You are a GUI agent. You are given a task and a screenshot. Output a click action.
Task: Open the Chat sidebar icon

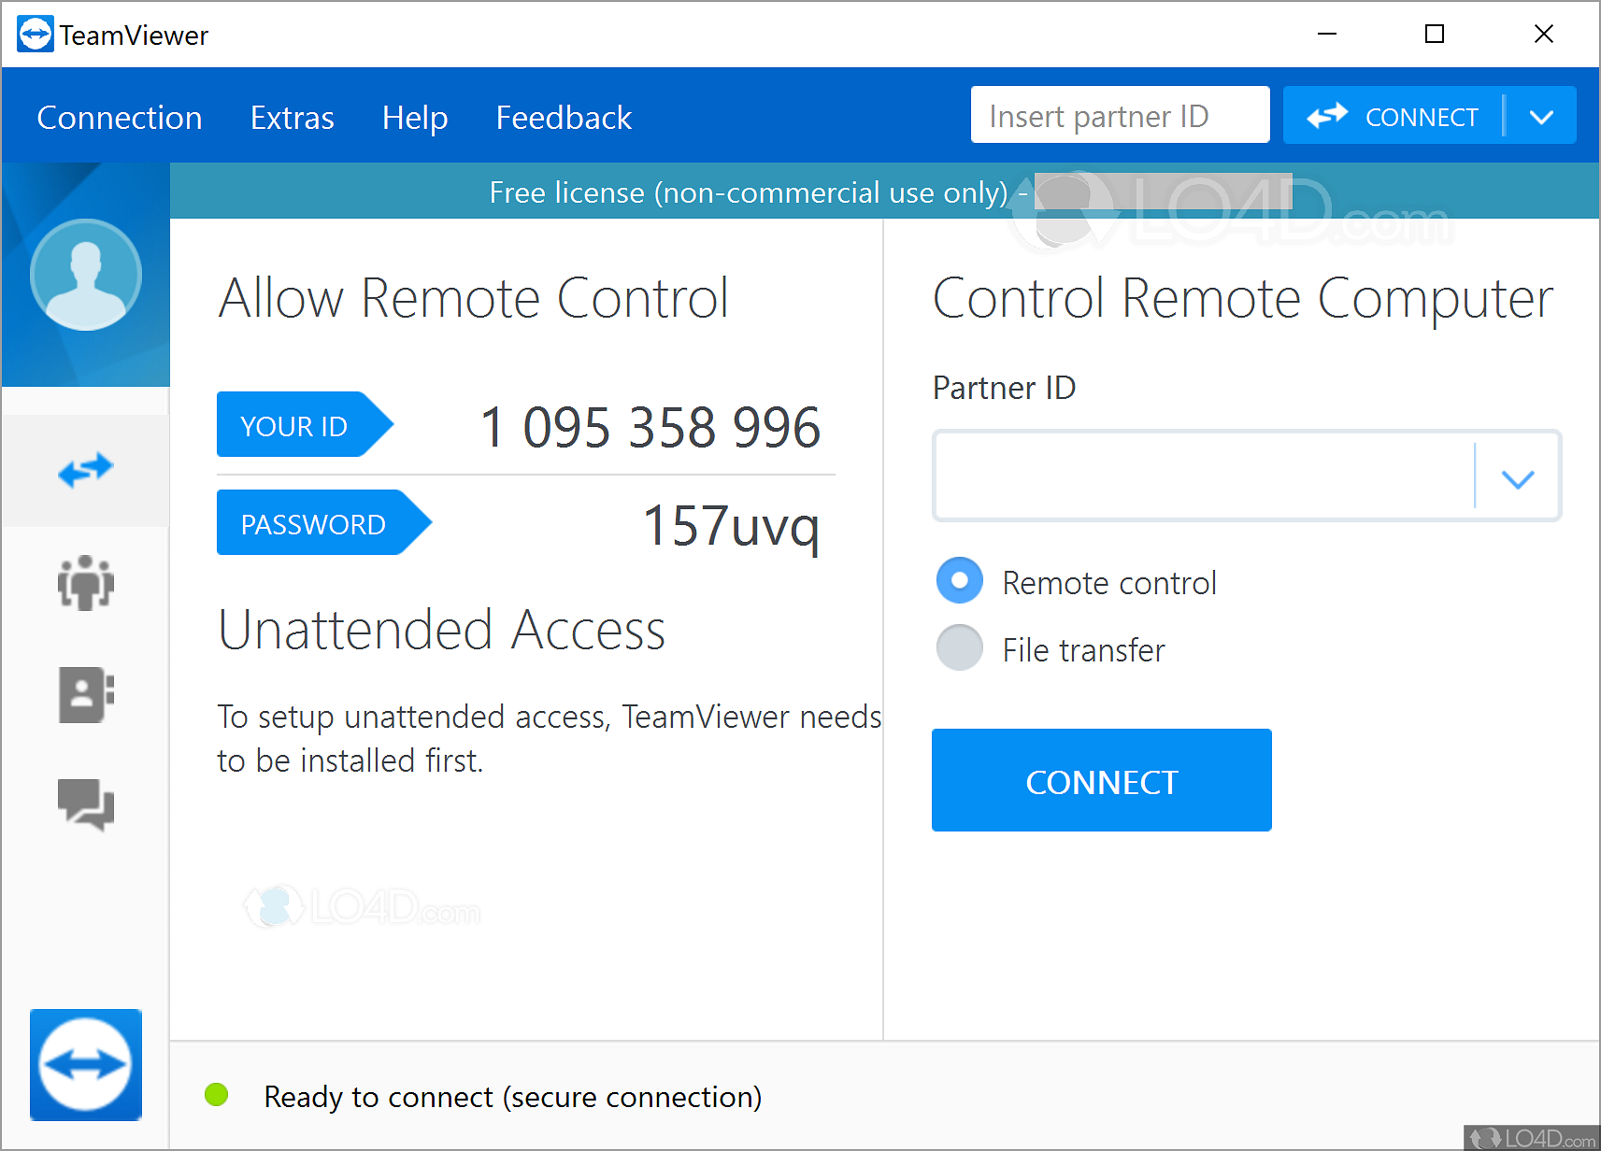click(85, 804)
